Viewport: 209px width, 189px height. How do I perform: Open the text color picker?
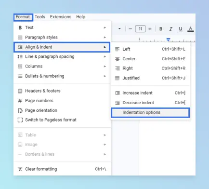[x=191, y=29]
